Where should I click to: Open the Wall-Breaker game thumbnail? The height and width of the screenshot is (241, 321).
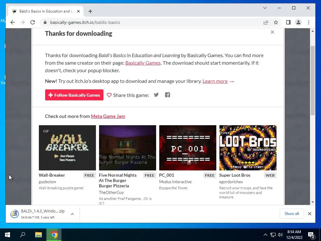pos(67,148)
